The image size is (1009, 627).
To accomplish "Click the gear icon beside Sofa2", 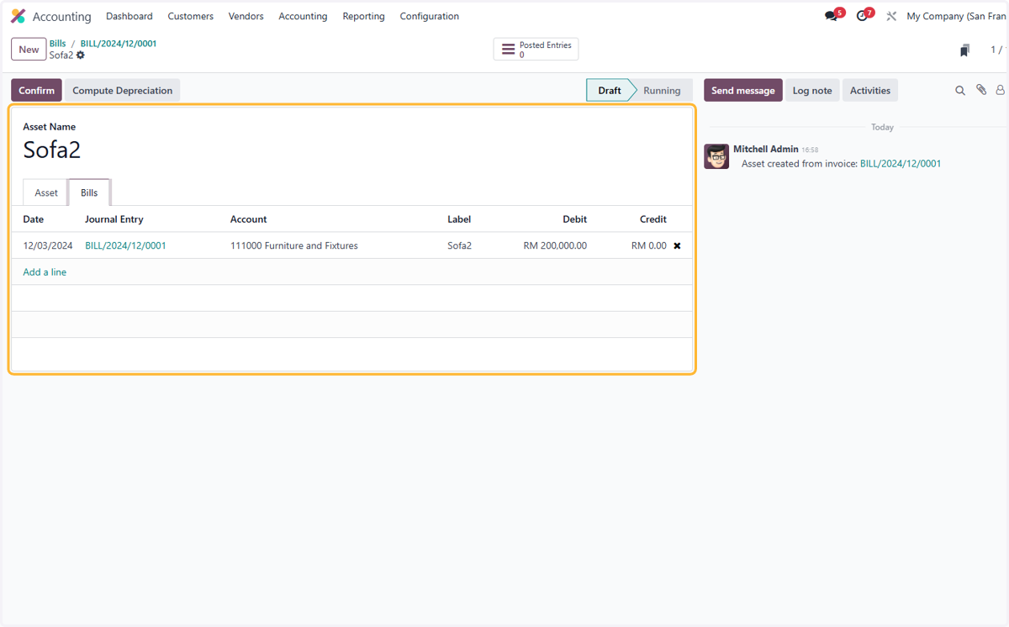I will (81, 55).
